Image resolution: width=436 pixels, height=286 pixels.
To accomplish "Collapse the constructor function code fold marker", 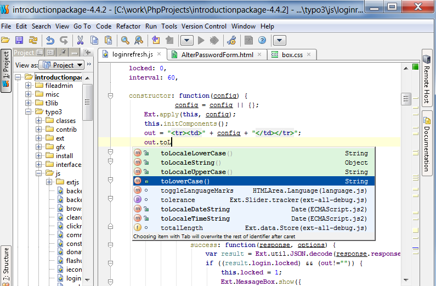I will click(110, 96).
